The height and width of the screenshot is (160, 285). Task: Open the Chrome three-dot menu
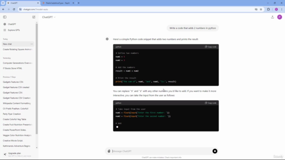282,9
